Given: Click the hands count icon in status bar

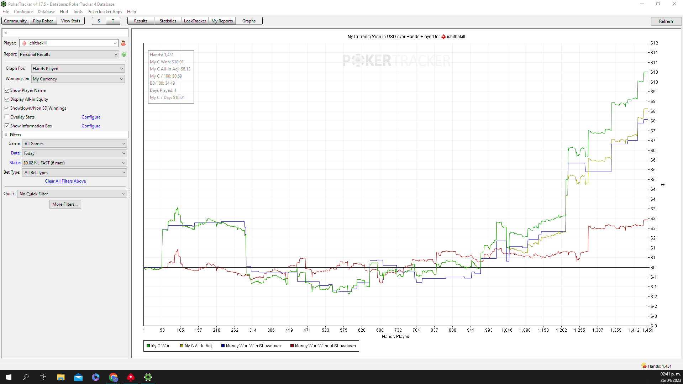Looking at the screenshot, I should point(644,366).
